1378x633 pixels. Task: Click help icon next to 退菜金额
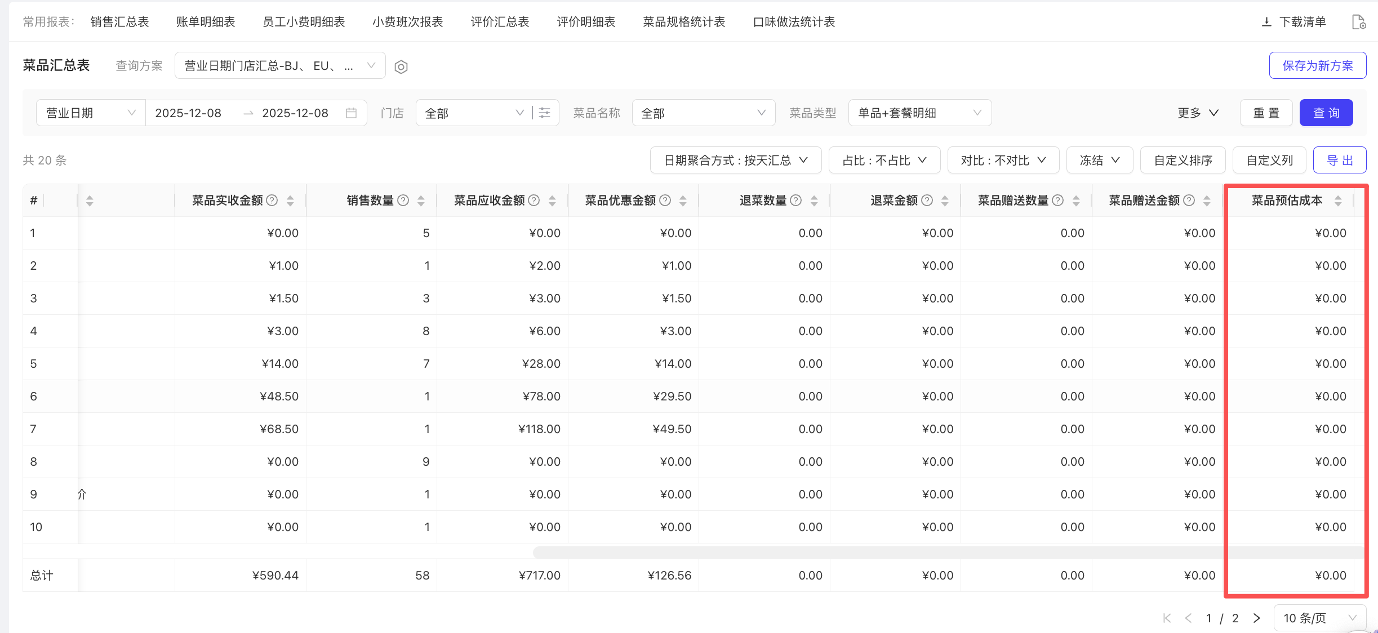point(927,200)
